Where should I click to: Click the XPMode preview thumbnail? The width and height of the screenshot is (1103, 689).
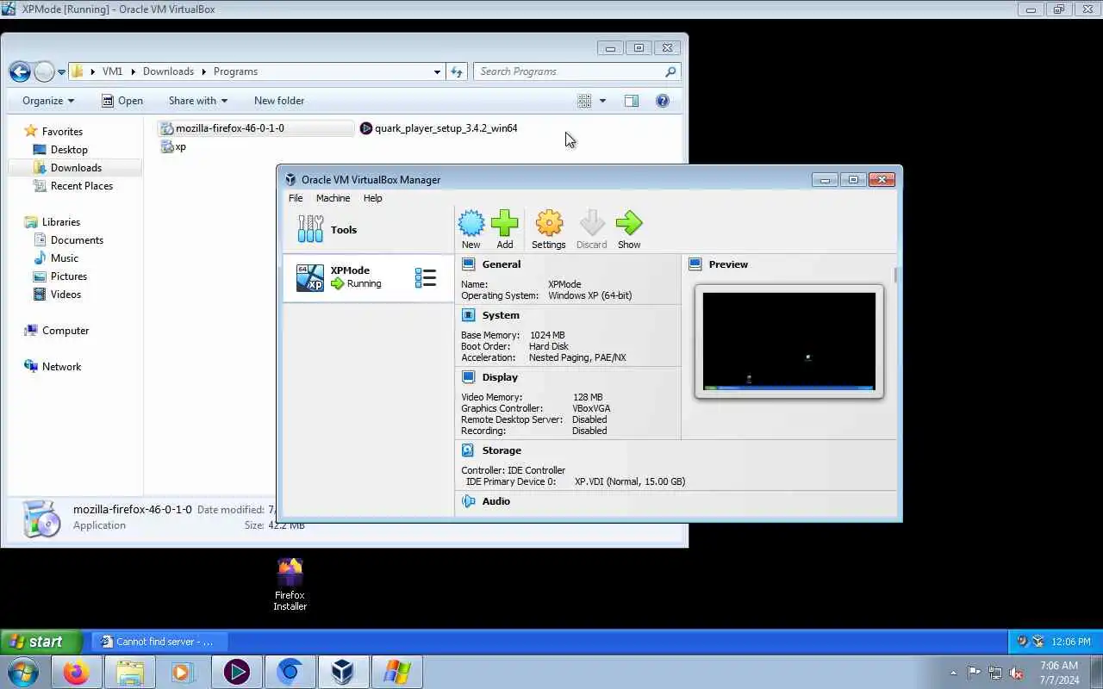point(788,341)
